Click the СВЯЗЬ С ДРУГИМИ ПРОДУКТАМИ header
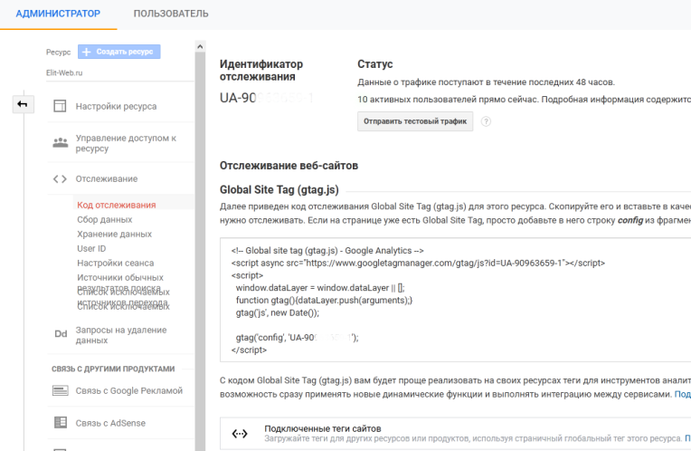 coord(113,369)
